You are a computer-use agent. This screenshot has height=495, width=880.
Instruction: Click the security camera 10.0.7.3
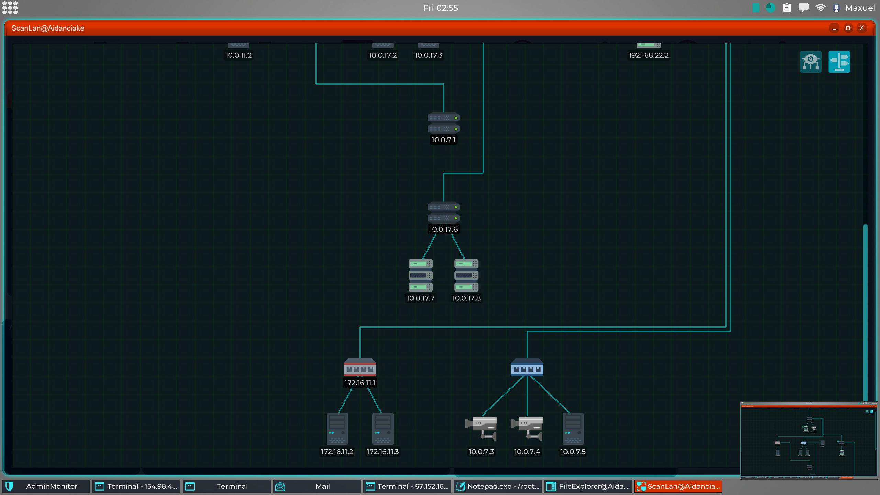pyautogui.click(x=481, y=428)
